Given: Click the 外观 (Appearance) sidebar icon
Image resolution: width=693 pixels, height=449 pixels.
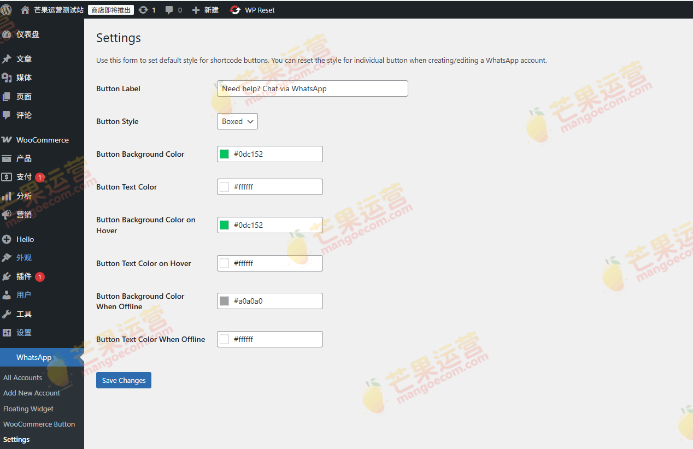Looking at the screenshot, I should coord(8,257).
